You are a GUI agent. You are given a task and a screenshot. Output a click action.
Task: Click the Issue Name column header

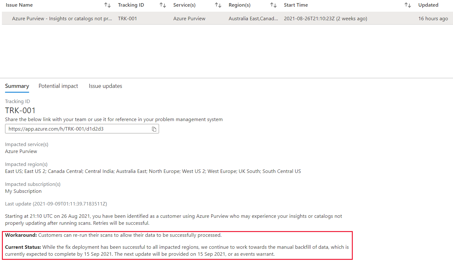point(19,5)
